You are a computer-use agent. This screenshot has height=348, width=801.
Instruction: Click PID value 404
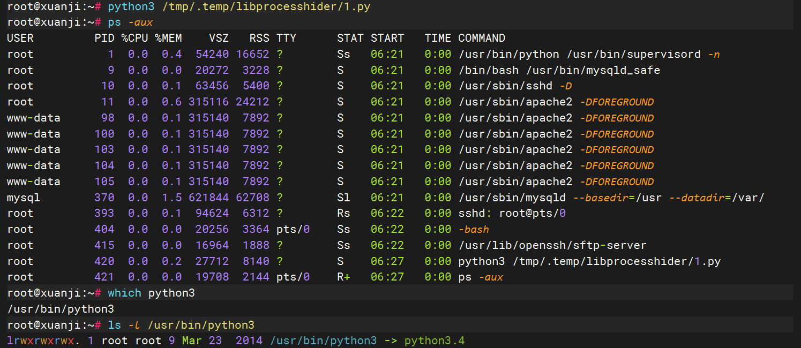[x=104, y=229]
